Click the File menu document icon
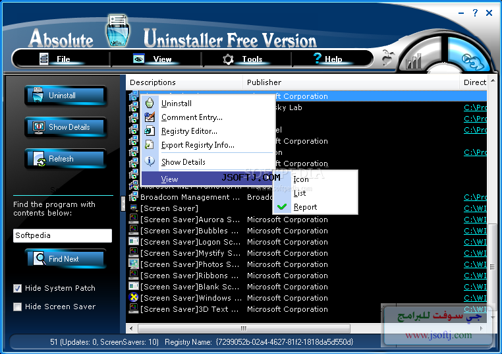 tap(44, 59)
